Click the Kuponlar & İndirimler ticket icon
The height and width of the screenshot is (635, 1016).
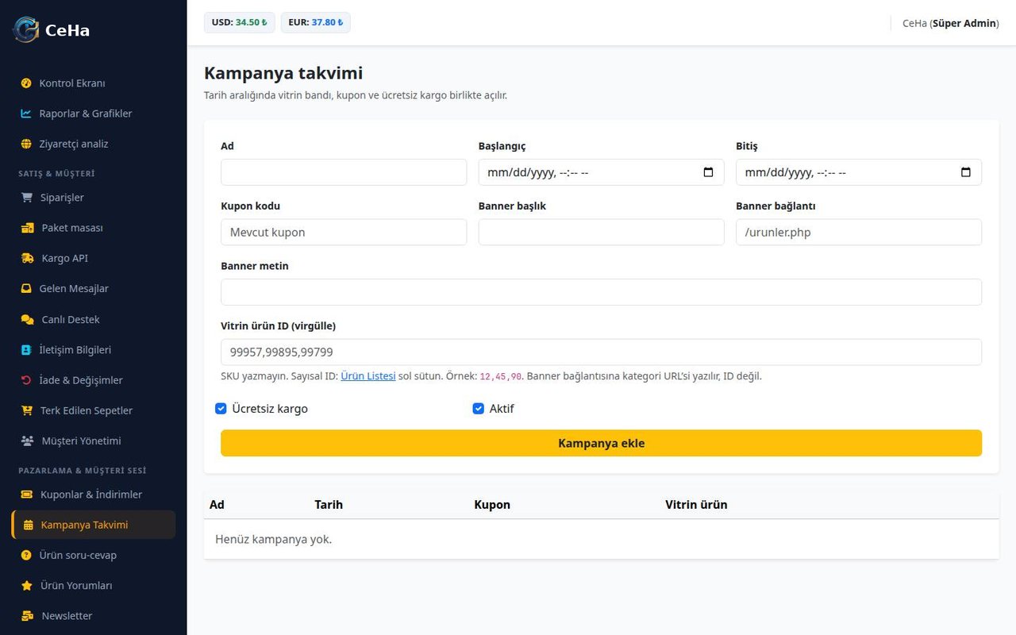(x=27, y=495)
